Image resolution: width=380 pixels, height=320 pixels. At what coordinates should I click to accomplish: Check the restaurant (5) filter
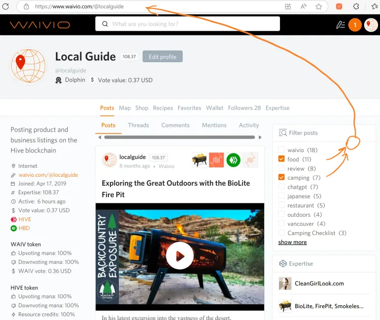coord(282,205)
